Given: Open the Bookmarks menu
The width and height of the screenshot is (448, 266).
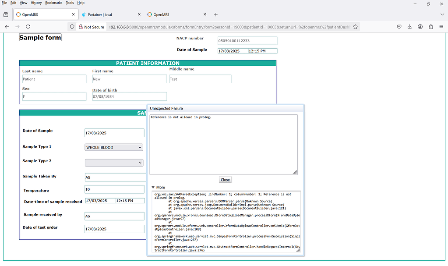Looking at the screenshot, I should (x=53, y=2).
